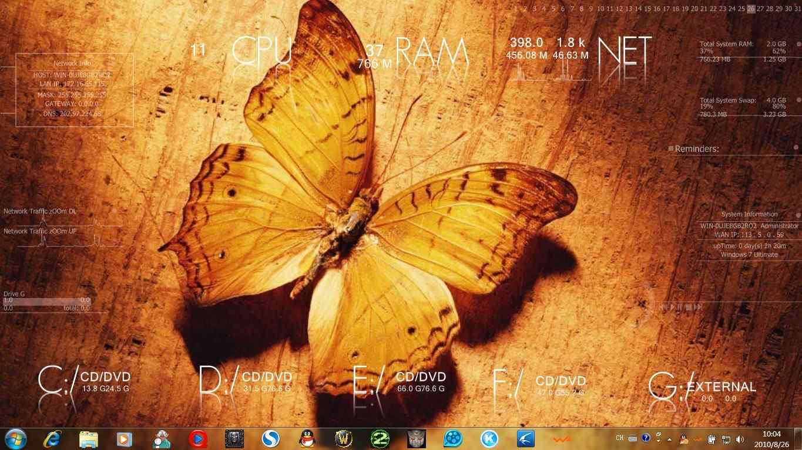Toggle the dot beside Total System RAM
Image resolution: width=802 pixels, height=450 pixels.
click(798, 44)
